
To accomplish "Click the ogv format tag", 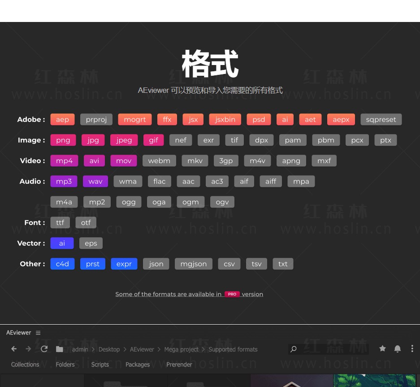I will click(x=222, y=202).
